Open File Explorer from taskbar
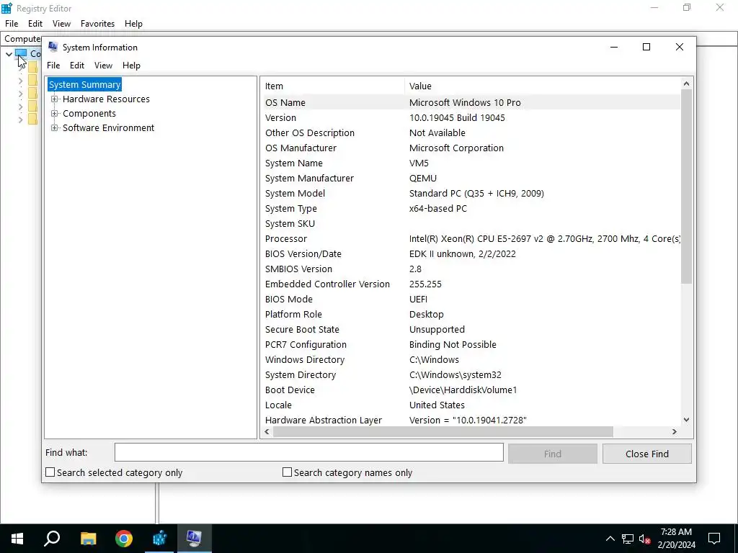This screenshot has height=553, width=738. click(88, 539)
